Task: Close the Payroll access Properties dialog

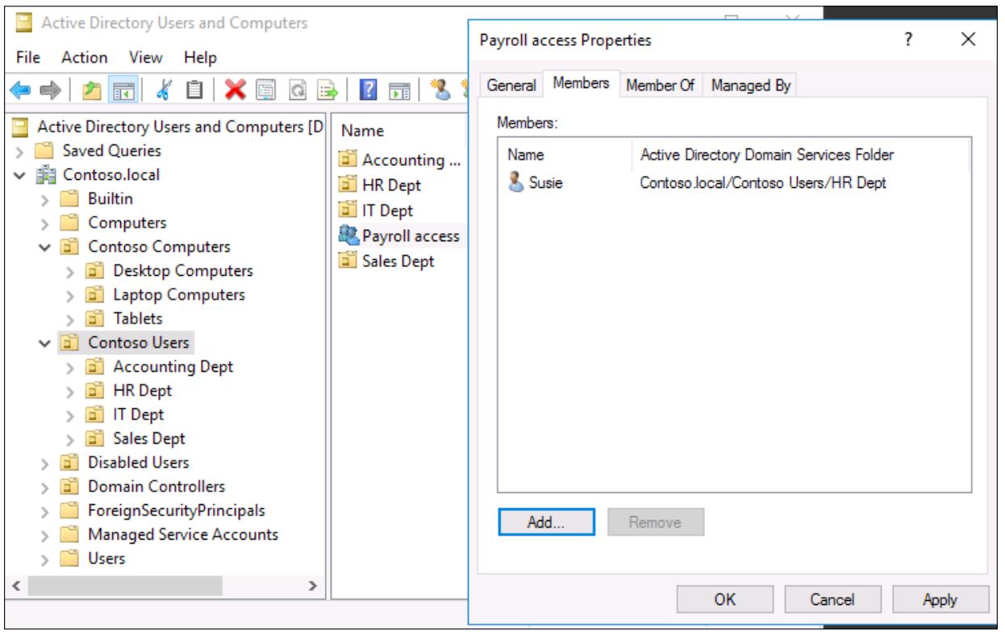Action: pyautogui.click(x=969, y=40)
